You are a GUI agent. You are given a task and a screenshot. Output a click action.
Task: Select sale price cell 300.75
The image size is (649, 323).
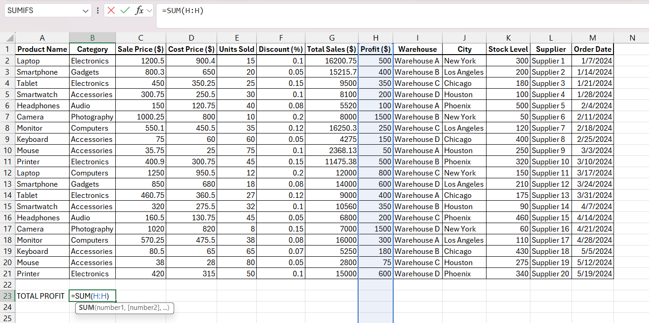click(141, 94)
